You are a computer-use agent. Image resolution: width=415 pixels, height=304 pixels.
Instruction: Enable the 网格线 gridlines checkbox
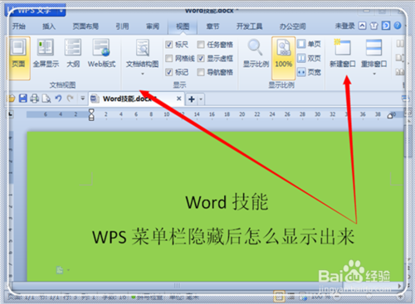169,58
